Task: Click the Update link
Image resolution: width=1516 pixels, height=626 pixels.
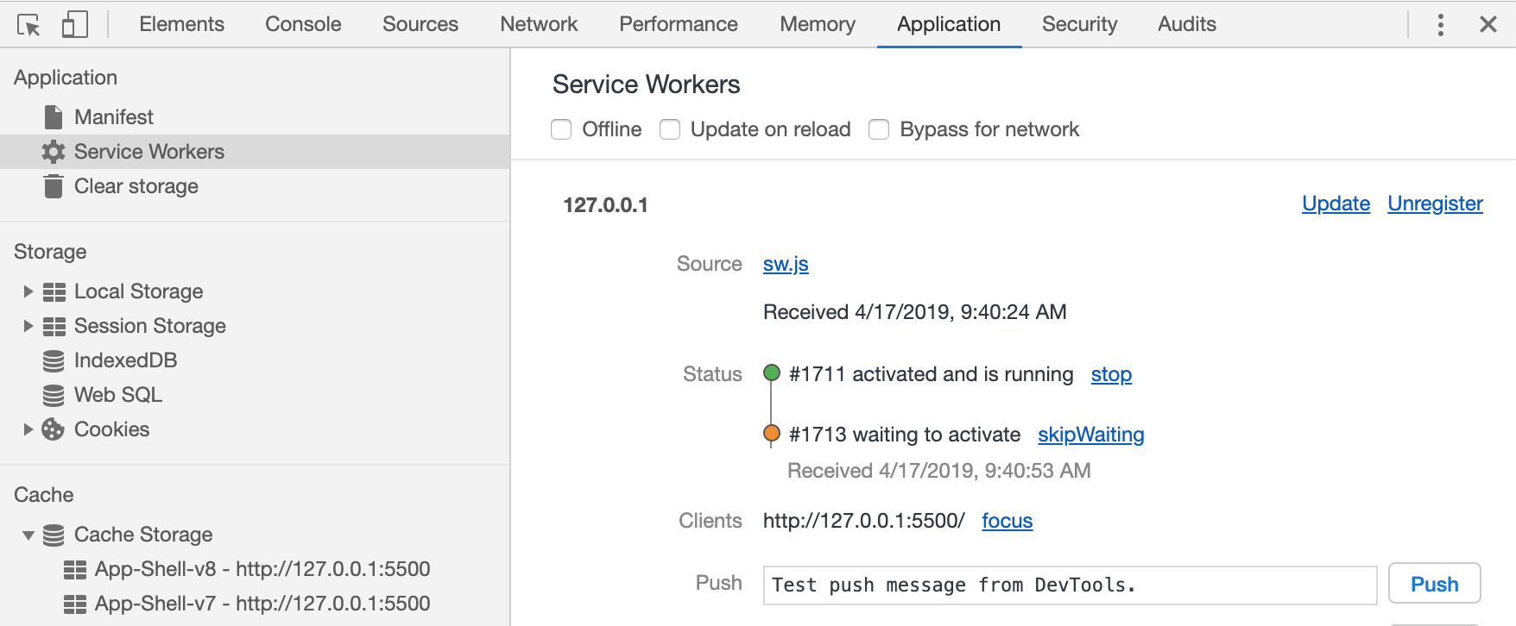Action: pos(1336,203)
